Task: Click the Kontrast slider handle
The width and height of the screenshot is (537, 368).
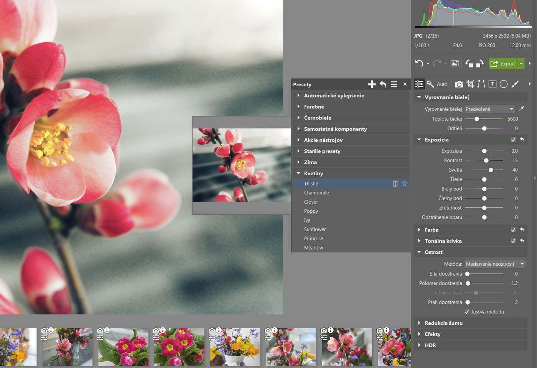Action: (486, 160)
